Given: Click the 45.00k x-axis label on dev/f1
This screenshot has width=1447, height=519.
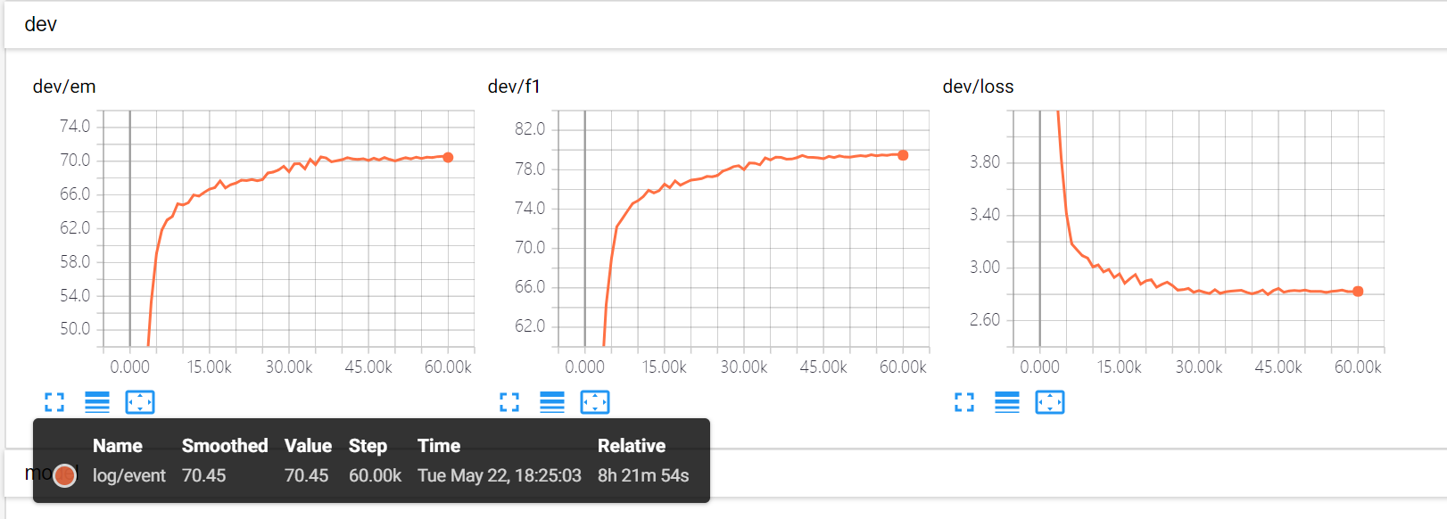Looking at the screenshot, I should (x=823, y=367).
